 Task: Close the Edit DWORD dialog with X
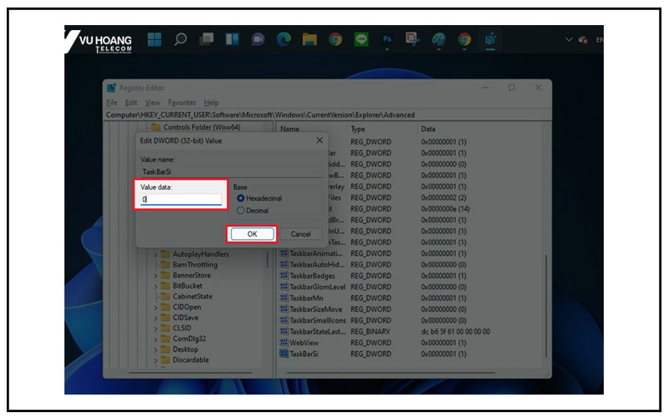pos(319,140)
